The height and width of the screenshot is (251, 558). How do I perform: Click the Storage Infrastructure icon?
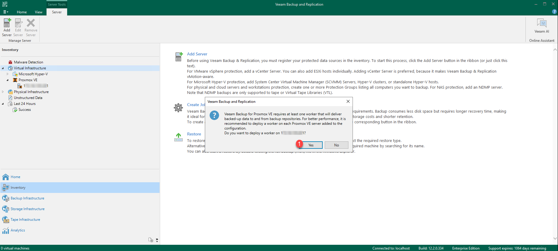point(6,209)
